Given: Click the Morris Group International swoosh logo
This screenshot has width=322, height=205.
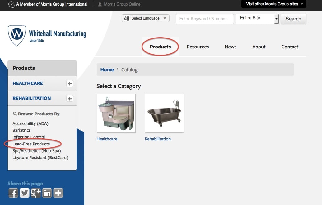Looking at the screenshot, I should 11,4.
